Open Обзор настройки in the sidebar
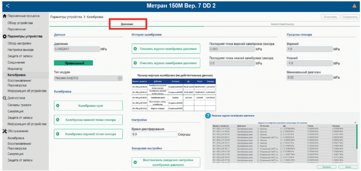The image size is (361, 171). click(x=19, y=43)
